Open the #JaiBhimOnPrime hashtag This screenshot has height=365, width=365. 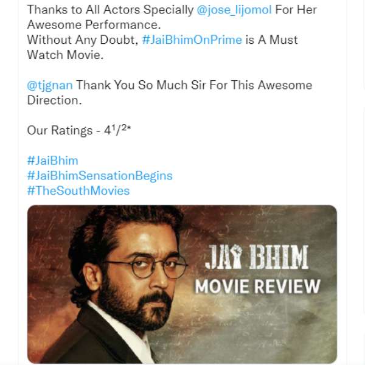point(192,40)
